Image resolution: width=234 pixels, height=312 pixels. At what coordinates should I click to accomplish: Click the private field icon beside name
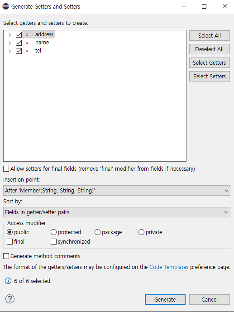(x=27, y=43)
